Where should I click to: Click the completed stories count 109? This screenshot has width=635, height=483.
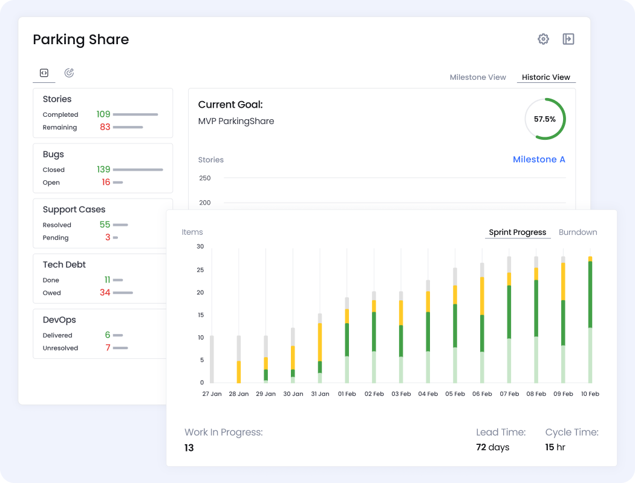[x=103, y=114]
